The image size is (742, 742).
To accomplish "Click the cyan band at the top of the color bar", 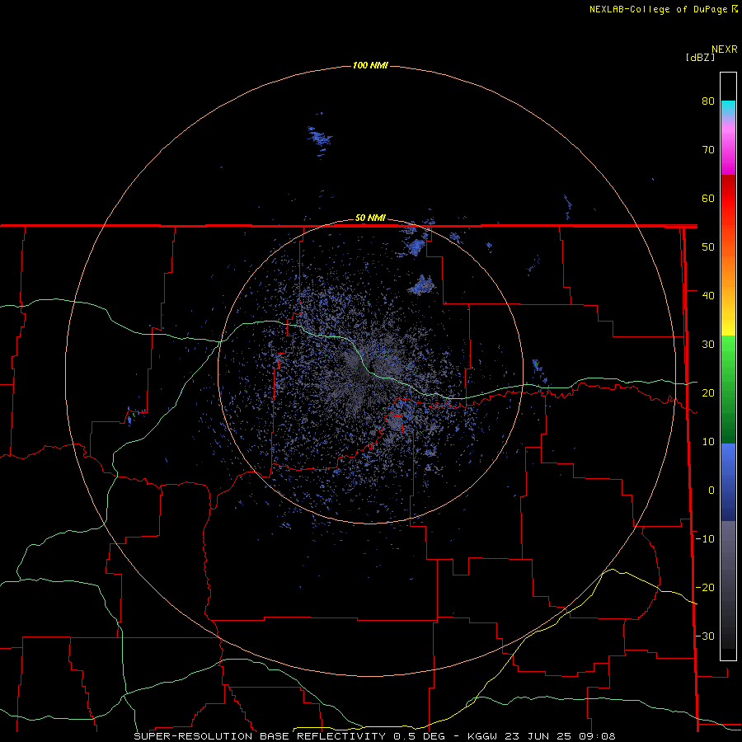I will (728, 108).
